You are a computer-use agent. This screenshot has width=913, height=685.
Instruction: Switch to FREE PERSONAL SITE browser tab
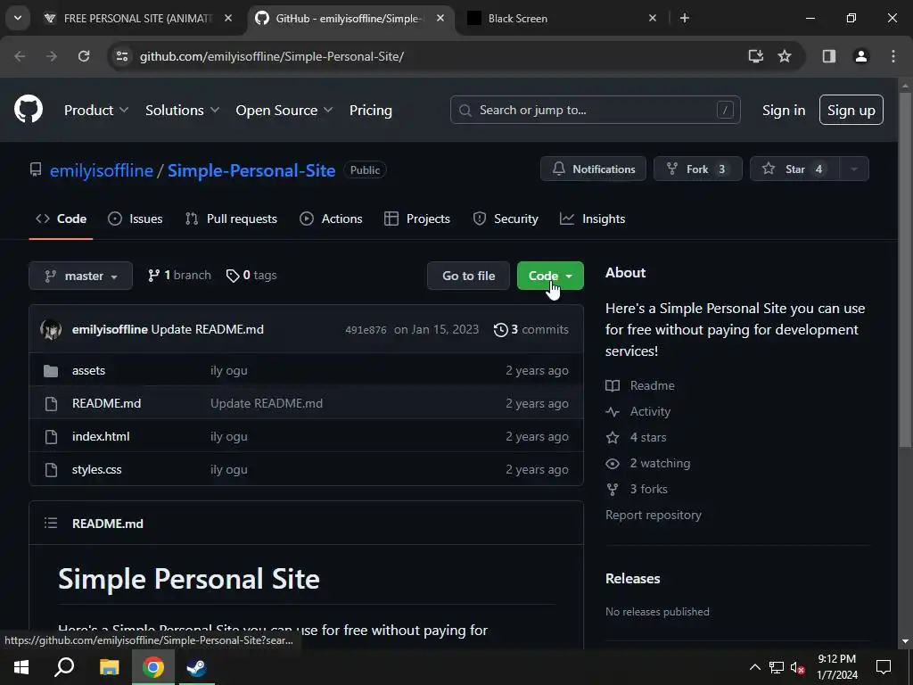tap(136, 18)
